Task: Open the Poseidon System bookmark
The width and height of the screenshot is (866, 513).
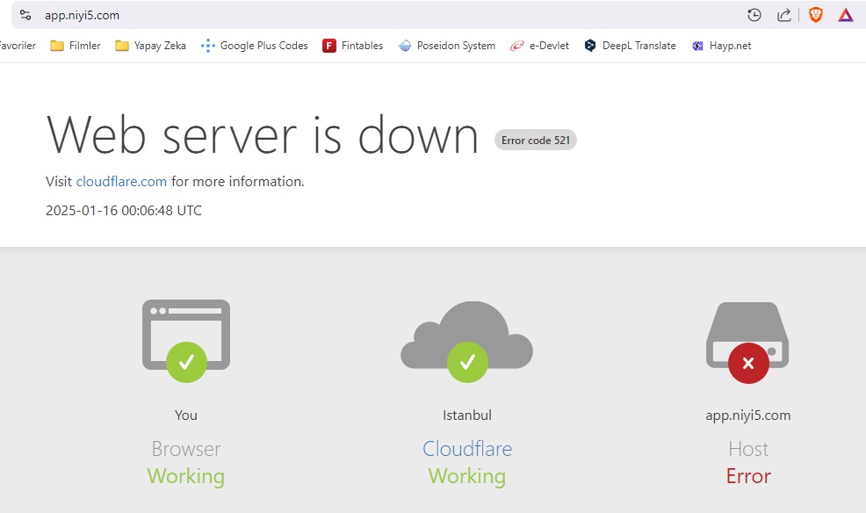Action: coord(447,46)
